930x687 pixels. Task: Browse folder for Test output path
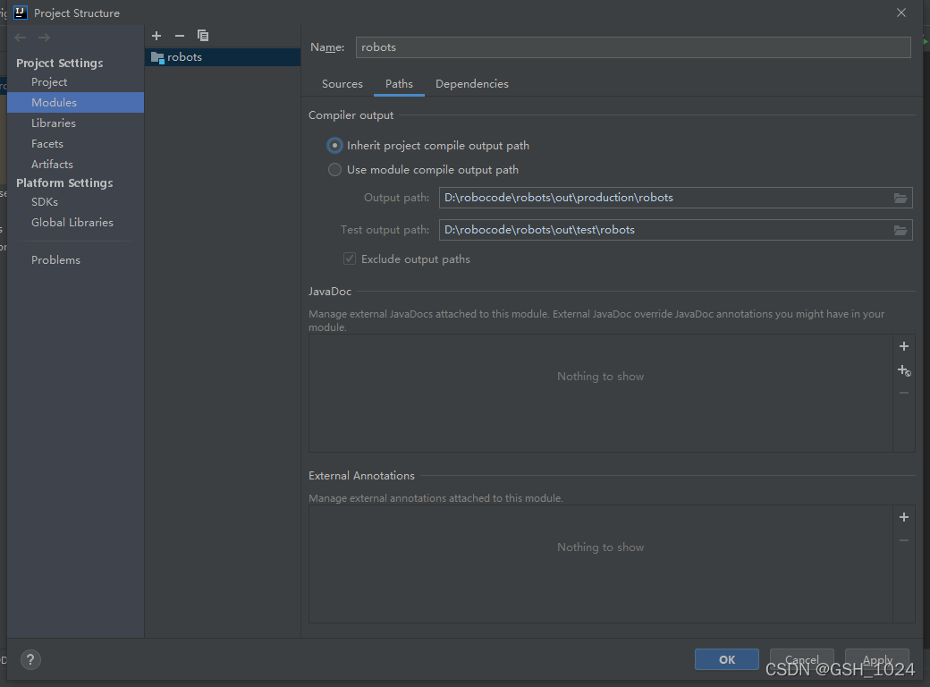(900, 230)
